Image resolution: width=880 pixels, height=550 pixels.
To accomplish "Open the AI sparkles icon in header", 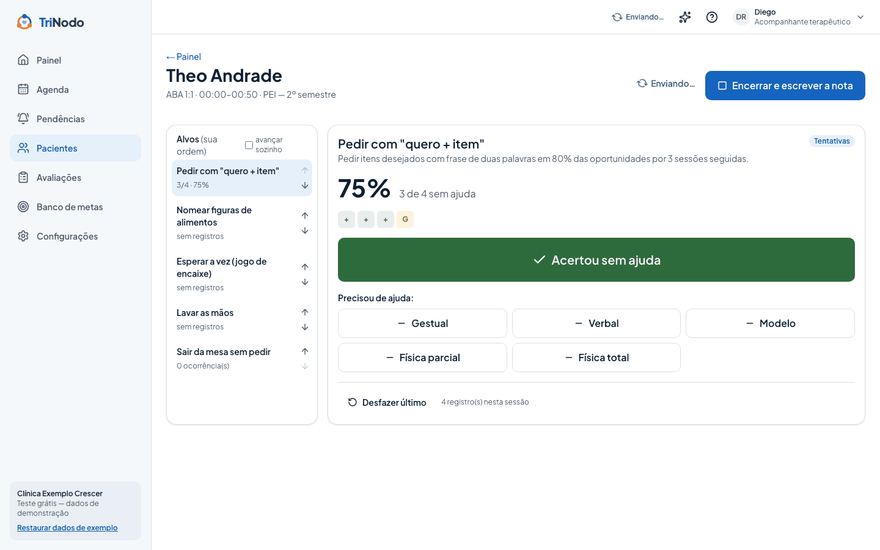I will tap(685, 17).
